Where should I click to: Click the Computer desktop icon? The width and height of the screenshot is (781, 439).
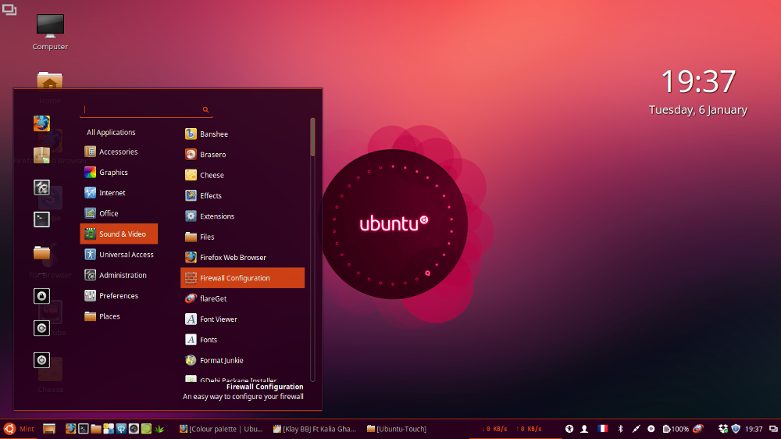point(50,32)
